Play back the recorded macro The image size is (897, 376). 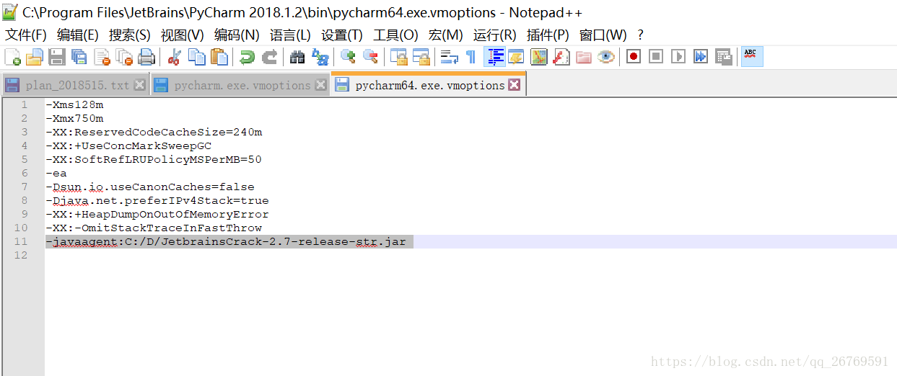pyautogui.click(x=678, y=57)
